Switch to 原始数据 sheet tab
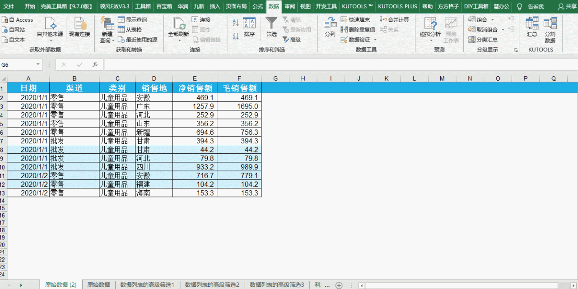 pos(98,285)
